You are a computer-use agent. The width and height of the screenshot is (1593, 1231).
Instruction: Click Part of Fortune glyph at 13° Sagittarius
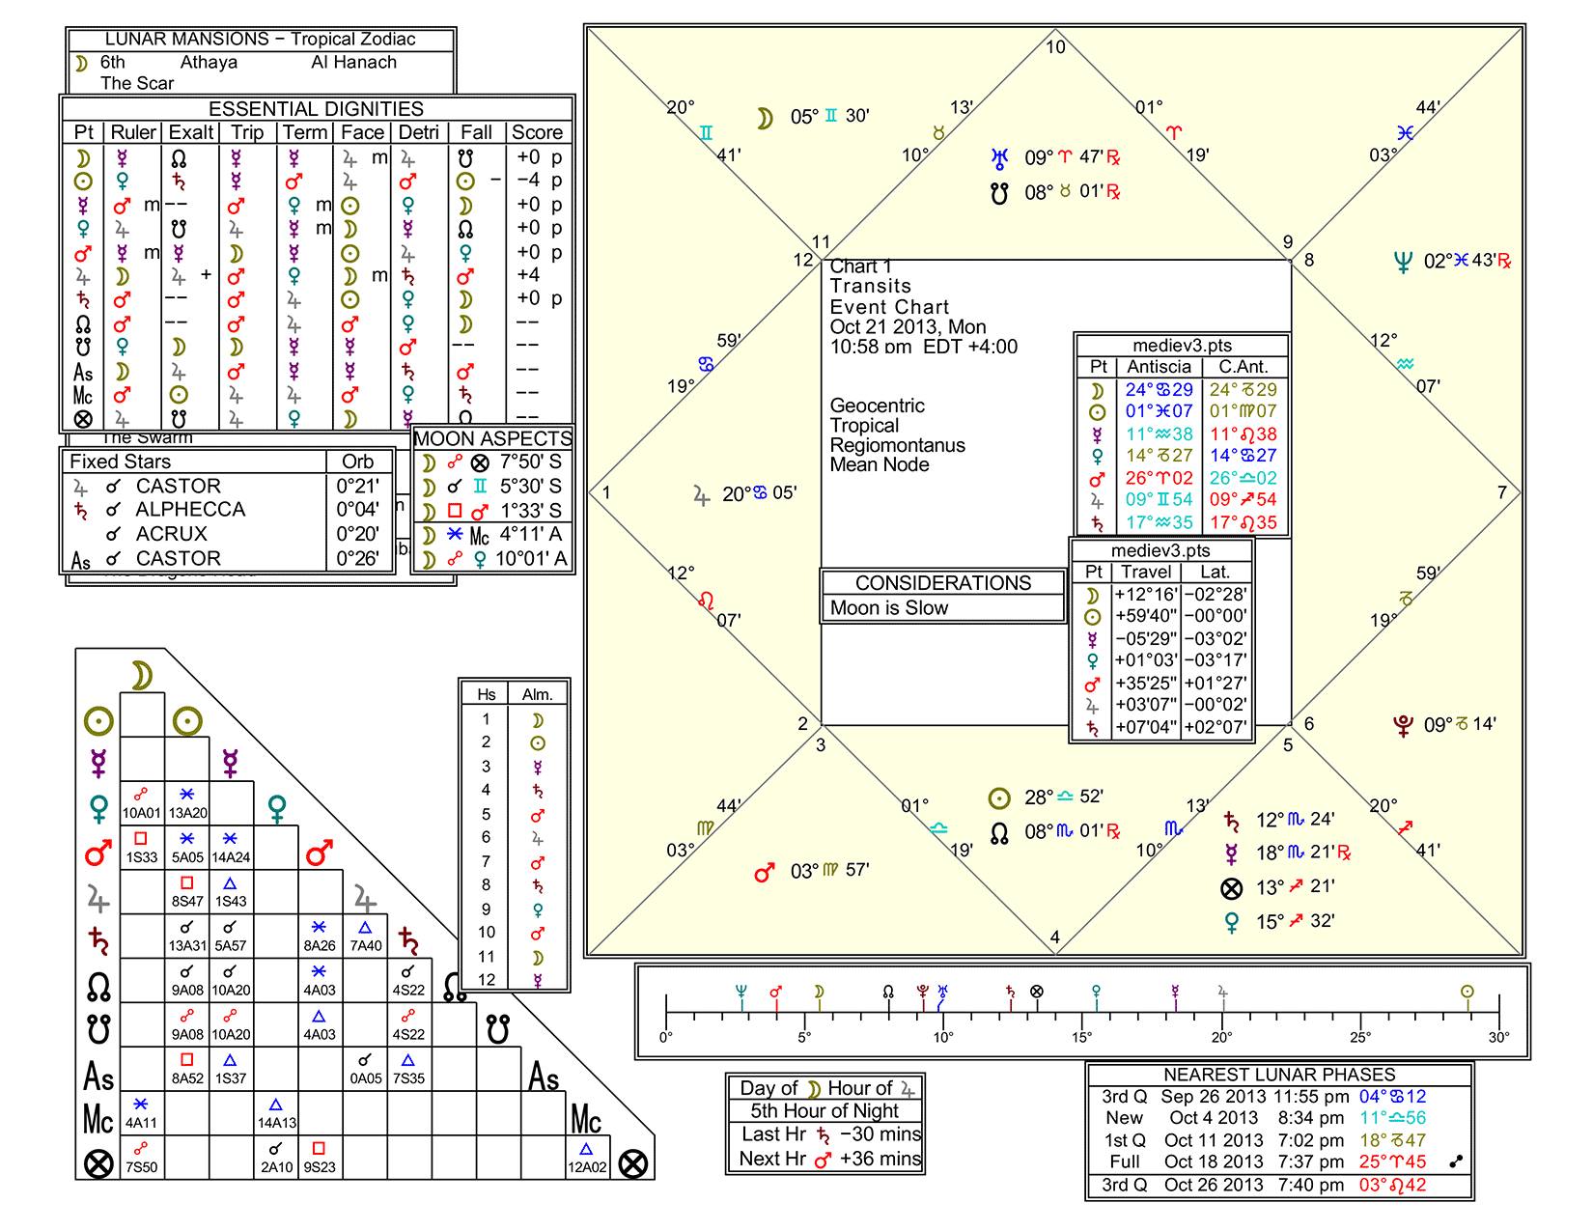pos(1232,888)
